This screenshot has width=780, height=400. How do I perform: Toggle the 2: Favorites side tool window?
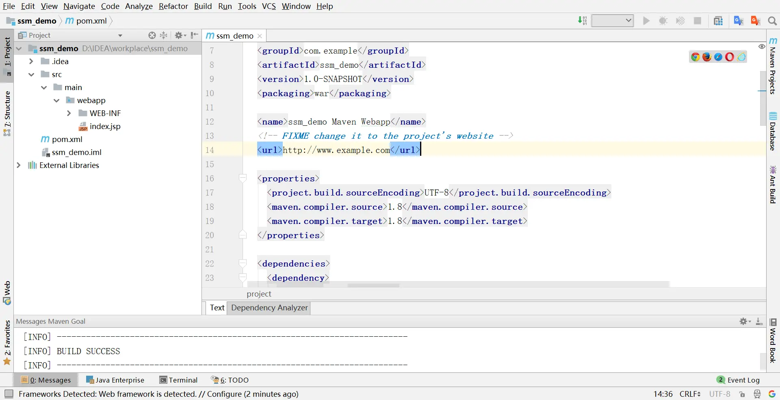click(x=7, y=343)
